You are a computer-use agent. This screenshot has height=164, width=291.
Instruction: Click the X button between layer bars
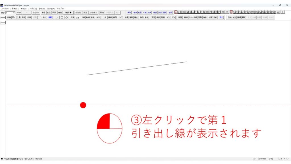[227, 12]
